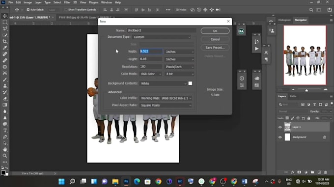Add a layer style with fx icon
334x187 pixels.
point(293,172)
